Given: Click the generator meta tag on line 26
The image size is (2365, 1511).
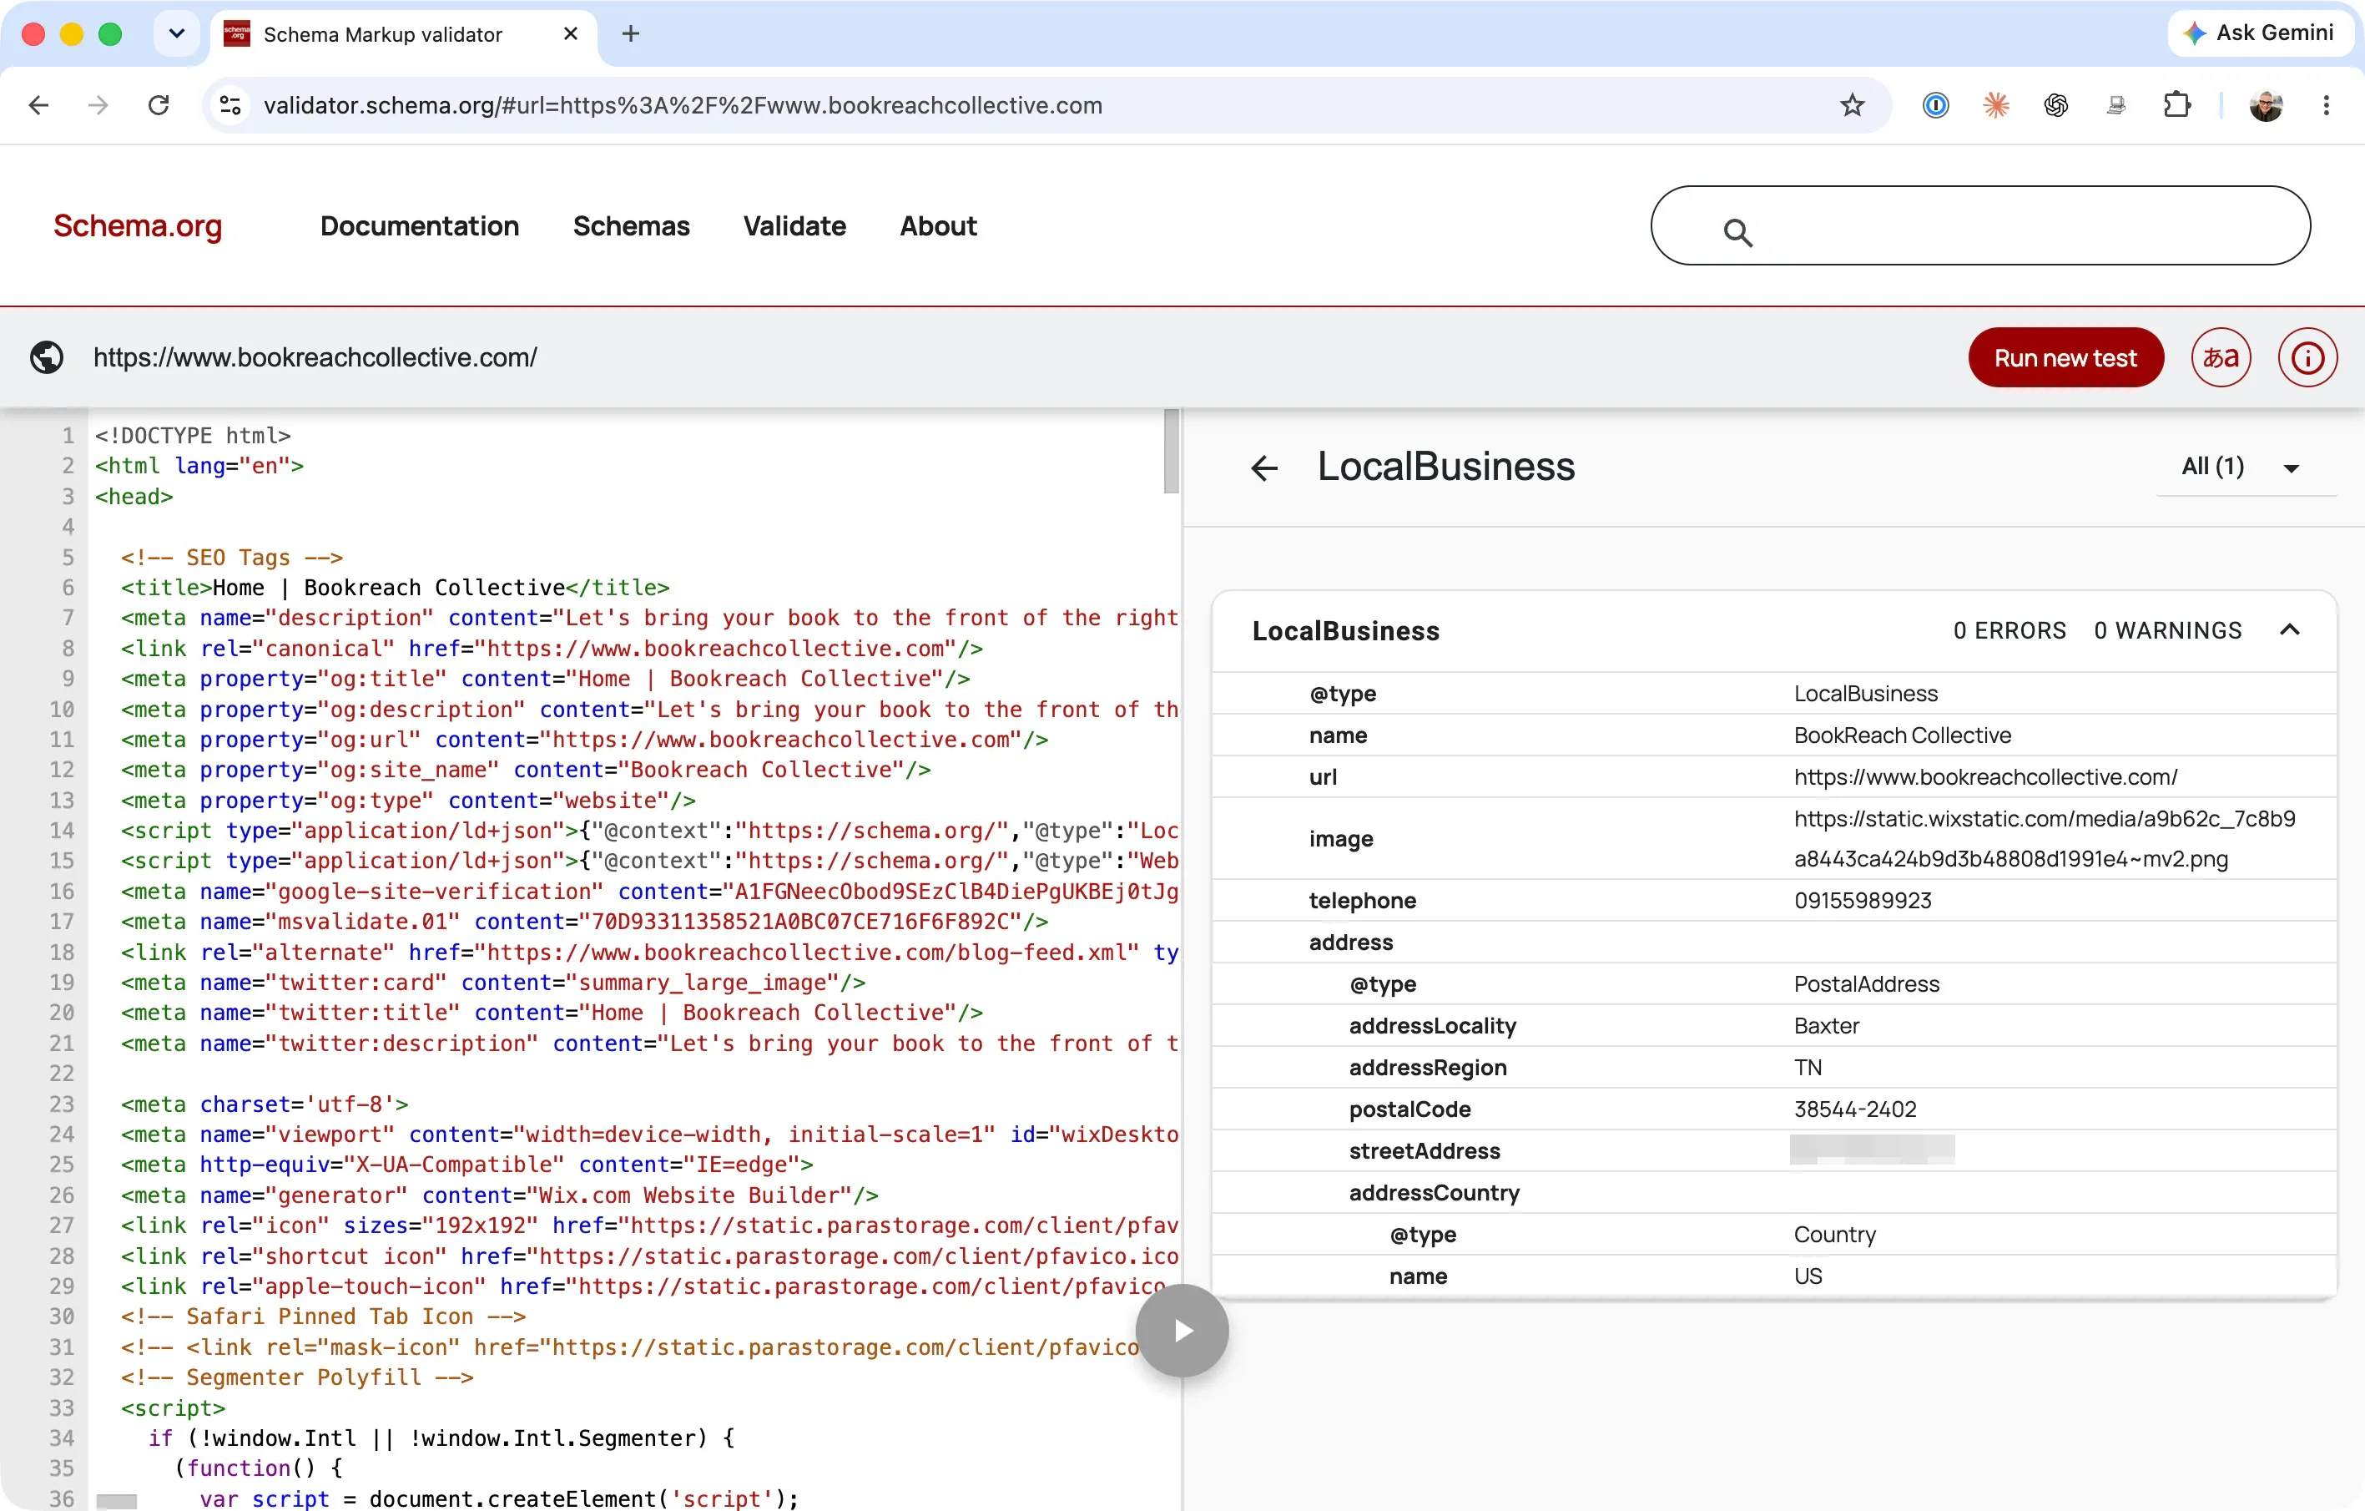Looking at the screenshot, I should [x=500, y=1195].
